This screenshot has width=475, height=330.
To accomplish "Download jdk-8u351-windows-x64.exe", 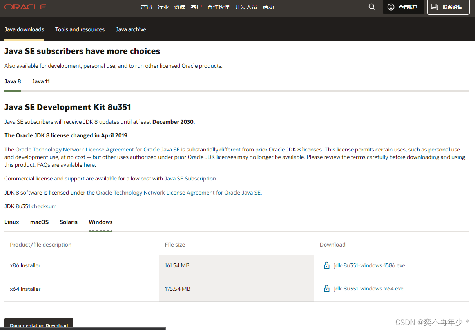I will [x=369, y=289].
